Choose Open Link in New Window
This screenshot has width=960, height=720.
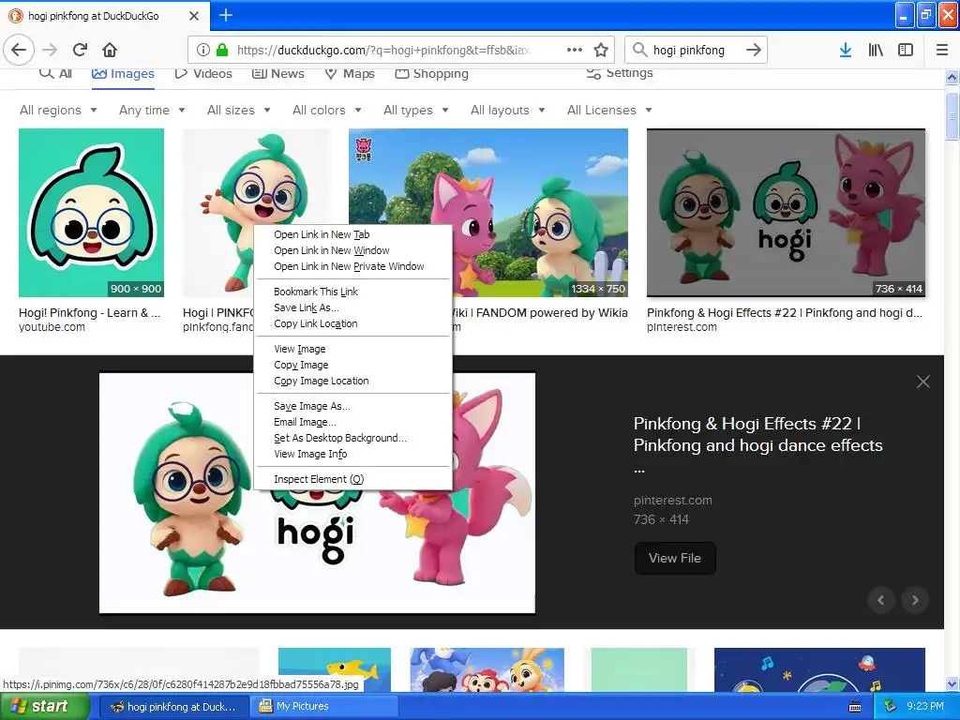(x=353, y=250)
